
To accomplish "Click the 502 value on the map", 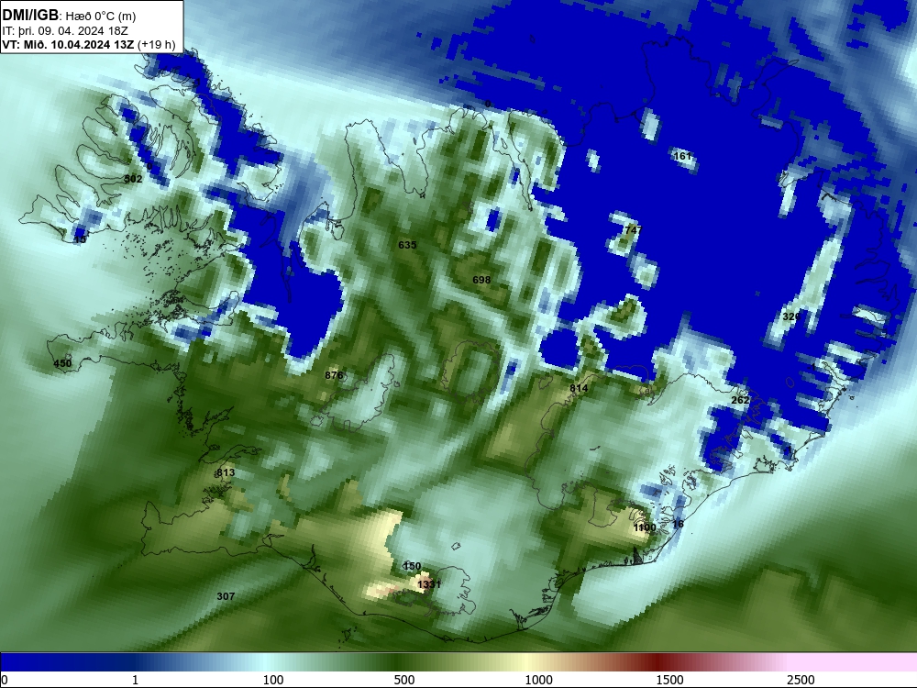I will click(133, 179).
